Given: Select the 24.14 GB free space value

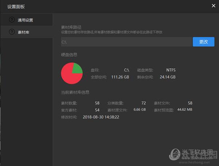Looking at the screenshot, I should [x=168, y=77].
